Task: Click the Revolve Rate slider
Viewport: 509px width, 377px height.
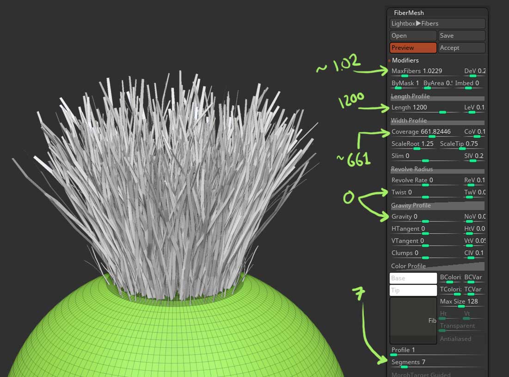Action: [x=425, y=181]
